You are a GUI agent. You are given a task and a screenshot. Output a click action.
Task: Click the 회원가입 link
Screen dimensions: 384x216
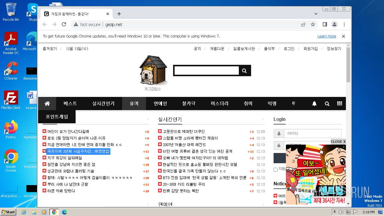(310, 49)
